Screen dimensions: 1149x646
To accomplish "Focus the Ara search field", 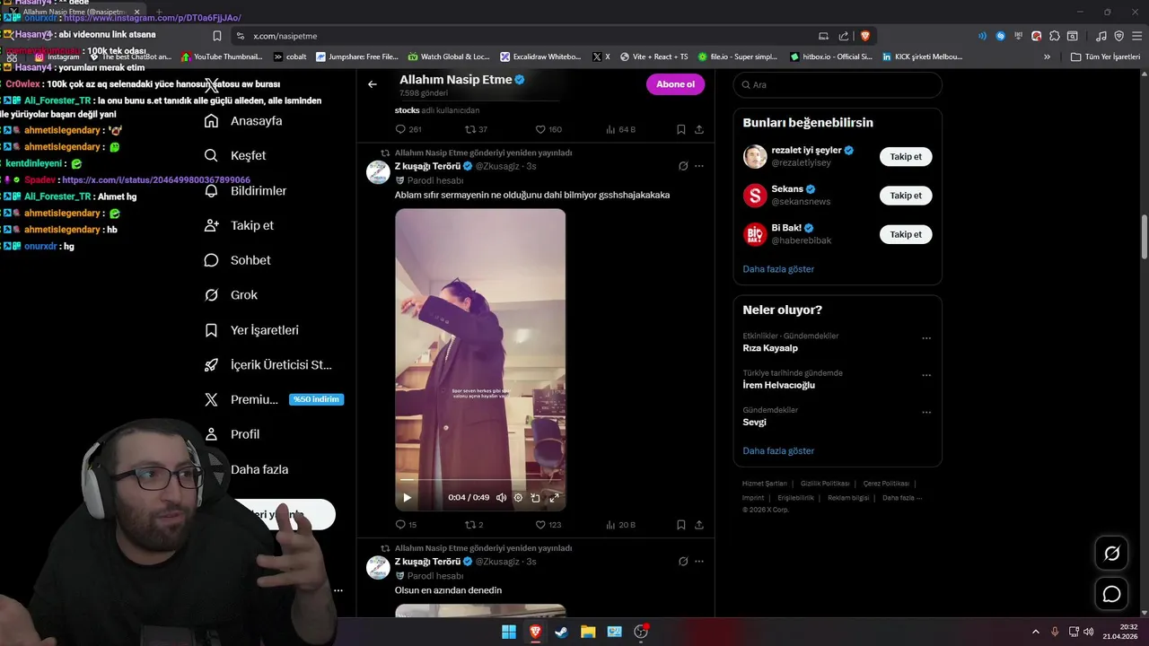I will [838, 84].
